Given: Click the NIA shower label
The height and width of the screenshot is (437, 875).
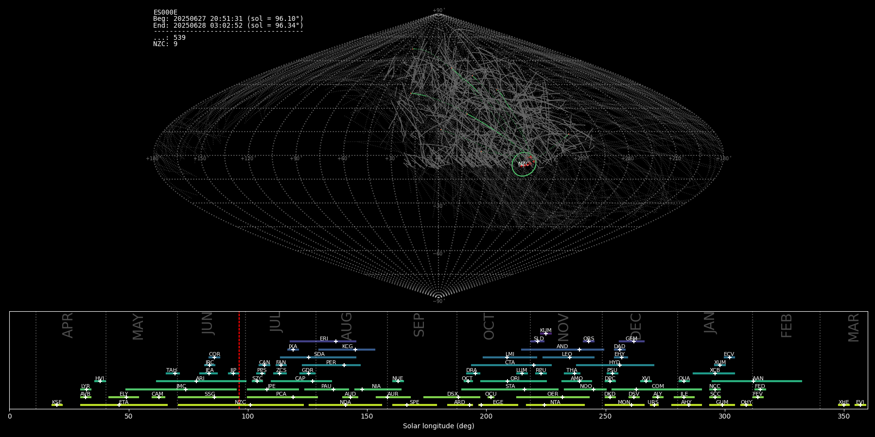Looking at the screenshot, I should coord(376,387).
